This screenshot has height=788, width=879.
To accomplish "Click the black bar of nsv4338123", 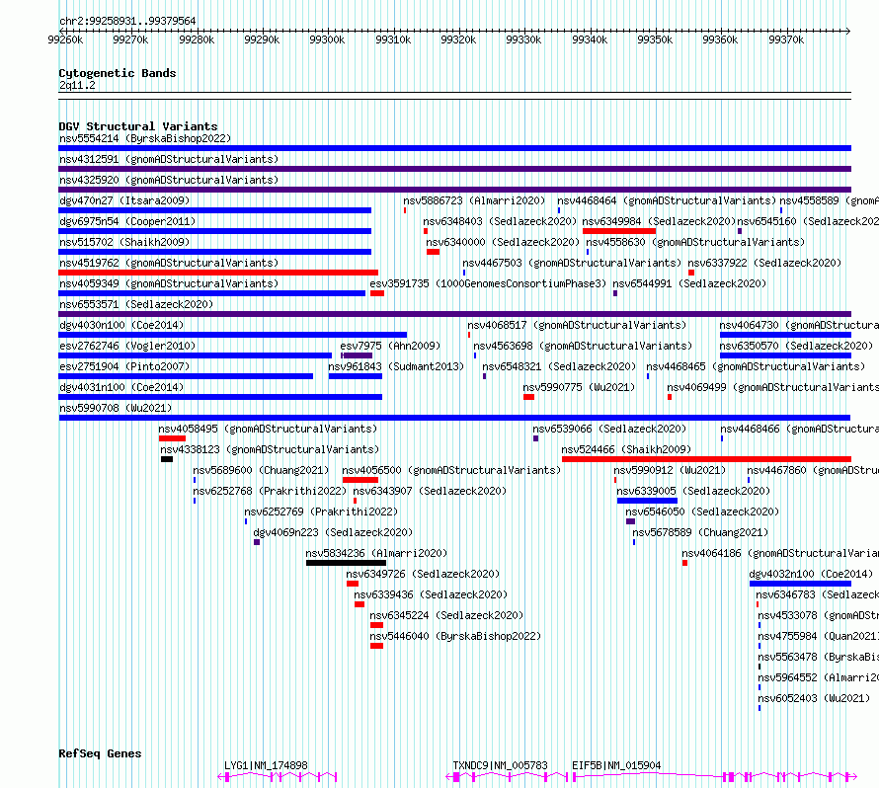I will [167, 459].
